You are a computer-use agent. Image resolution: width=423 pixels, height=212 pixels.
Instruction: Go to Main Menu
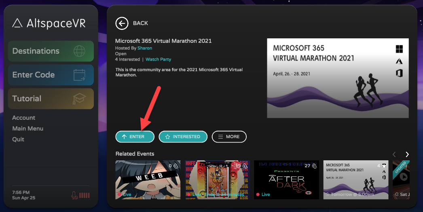(28, 128)
